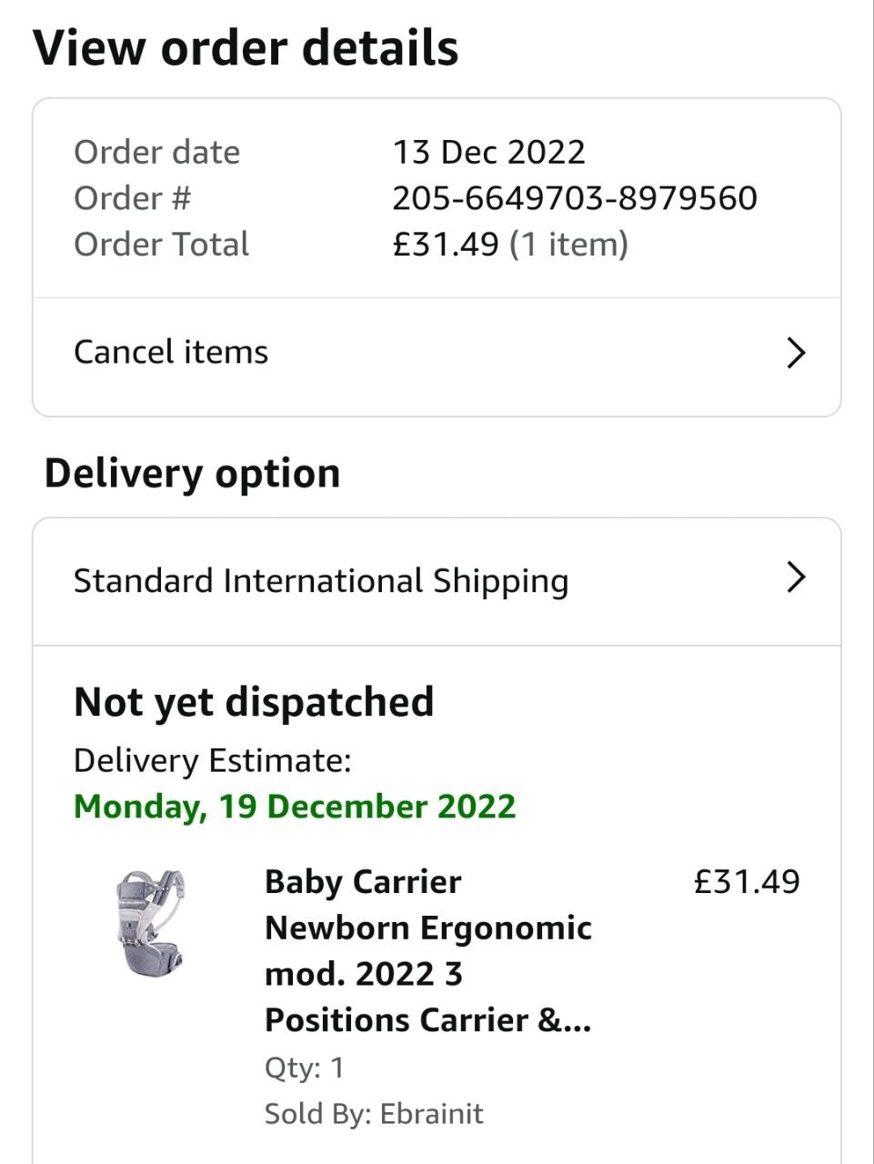Click the Order Total label
The height and width of the screenshot is (1164, 874).
point(161,244)
